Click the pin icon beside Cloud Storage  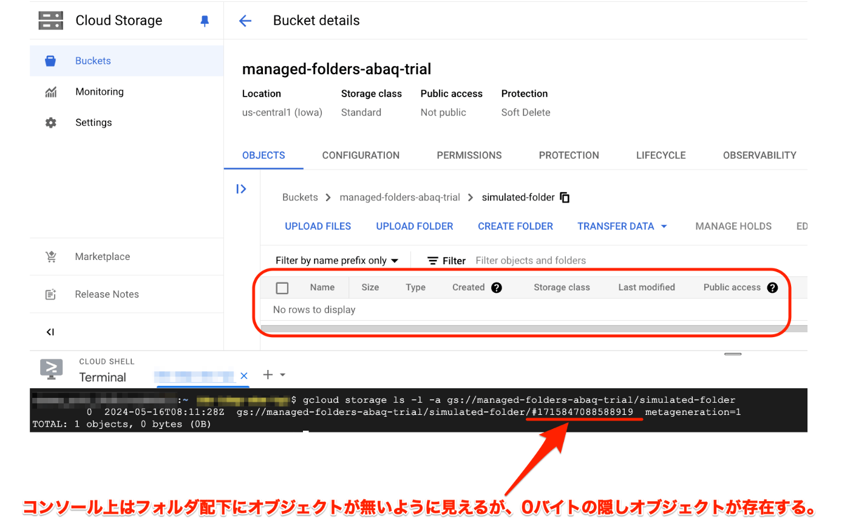205,21
